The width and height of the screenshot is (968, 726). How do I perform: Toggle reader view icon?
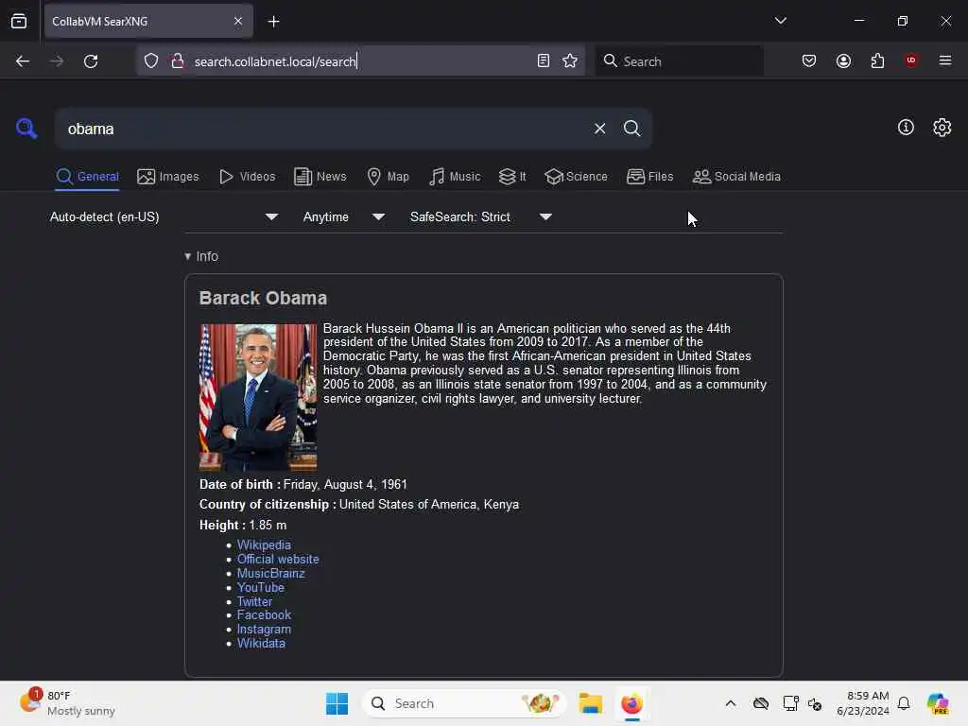544,60
